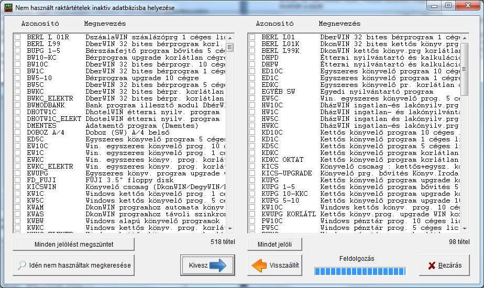The image size is (484, 288).
Task: Click the Mindet jelöli button
Action: 274,244
